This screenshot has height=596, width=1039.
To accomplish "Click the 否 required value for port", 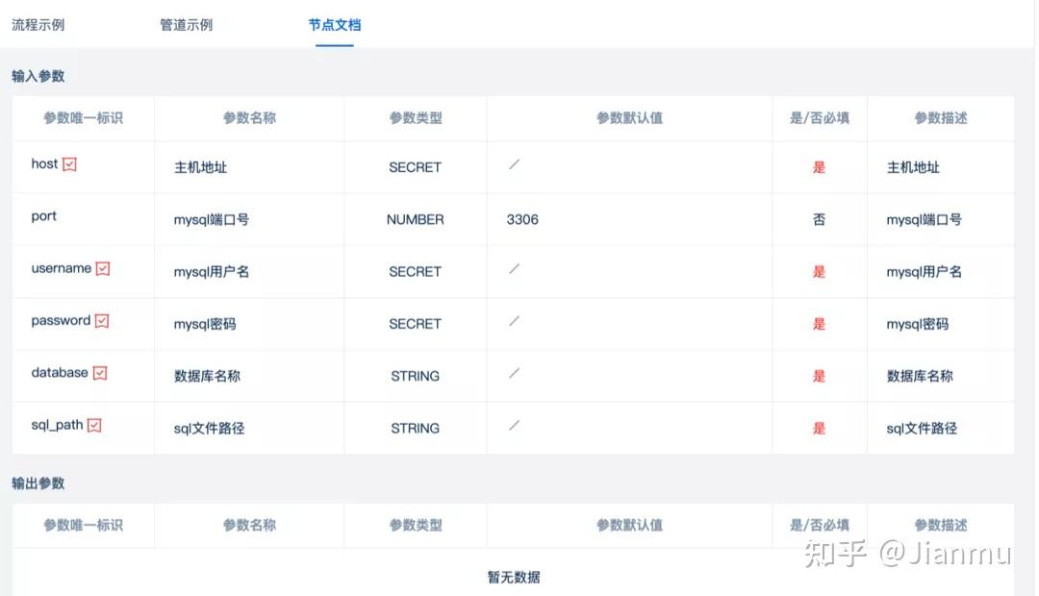I will [x=819, y=220].
